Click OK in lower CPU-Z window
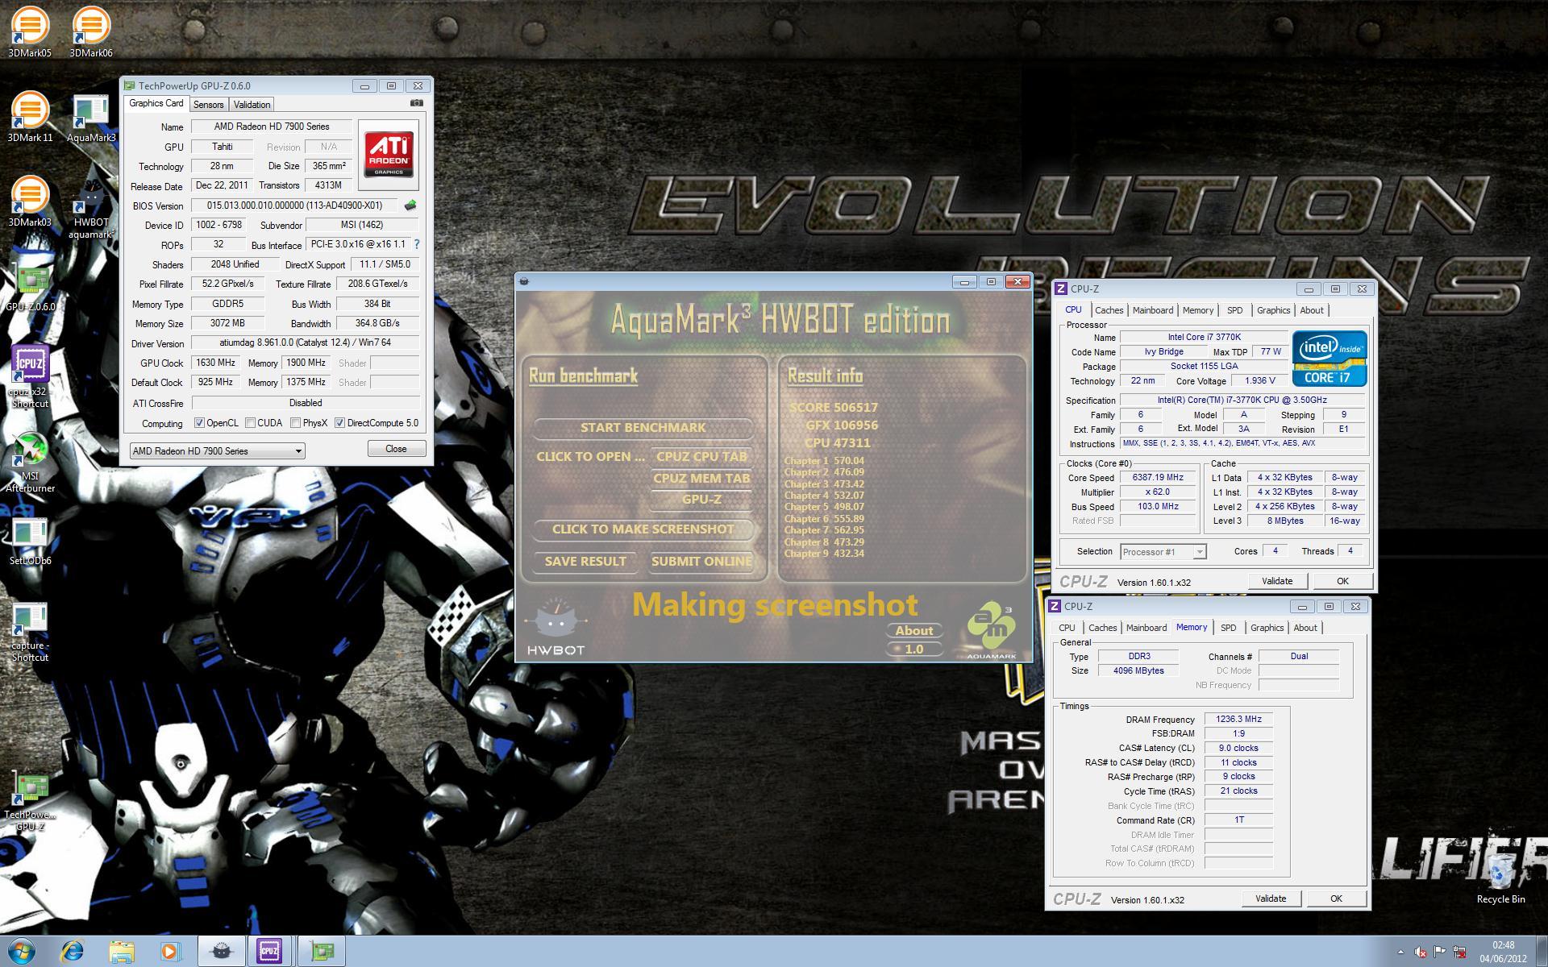The image size is (1548, 967). point(1336,899)
